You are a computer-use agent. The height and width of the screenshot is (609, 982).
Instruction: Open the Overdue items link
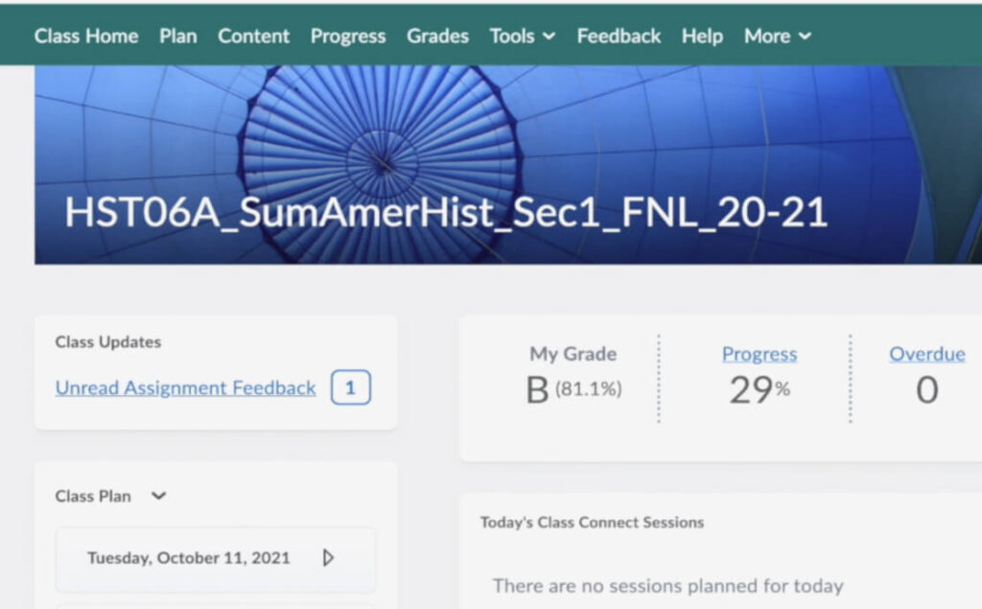tap(926, 354)
